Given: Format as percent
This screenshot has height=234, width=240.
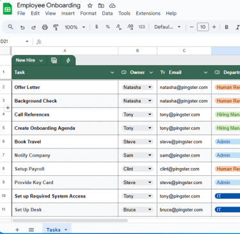Looking at the screenshot, I should click(x=108, y=27).
